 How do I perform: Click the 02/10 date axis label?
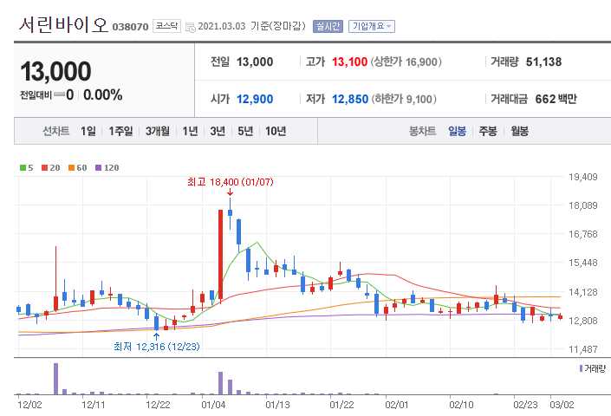tap(461, 405)
